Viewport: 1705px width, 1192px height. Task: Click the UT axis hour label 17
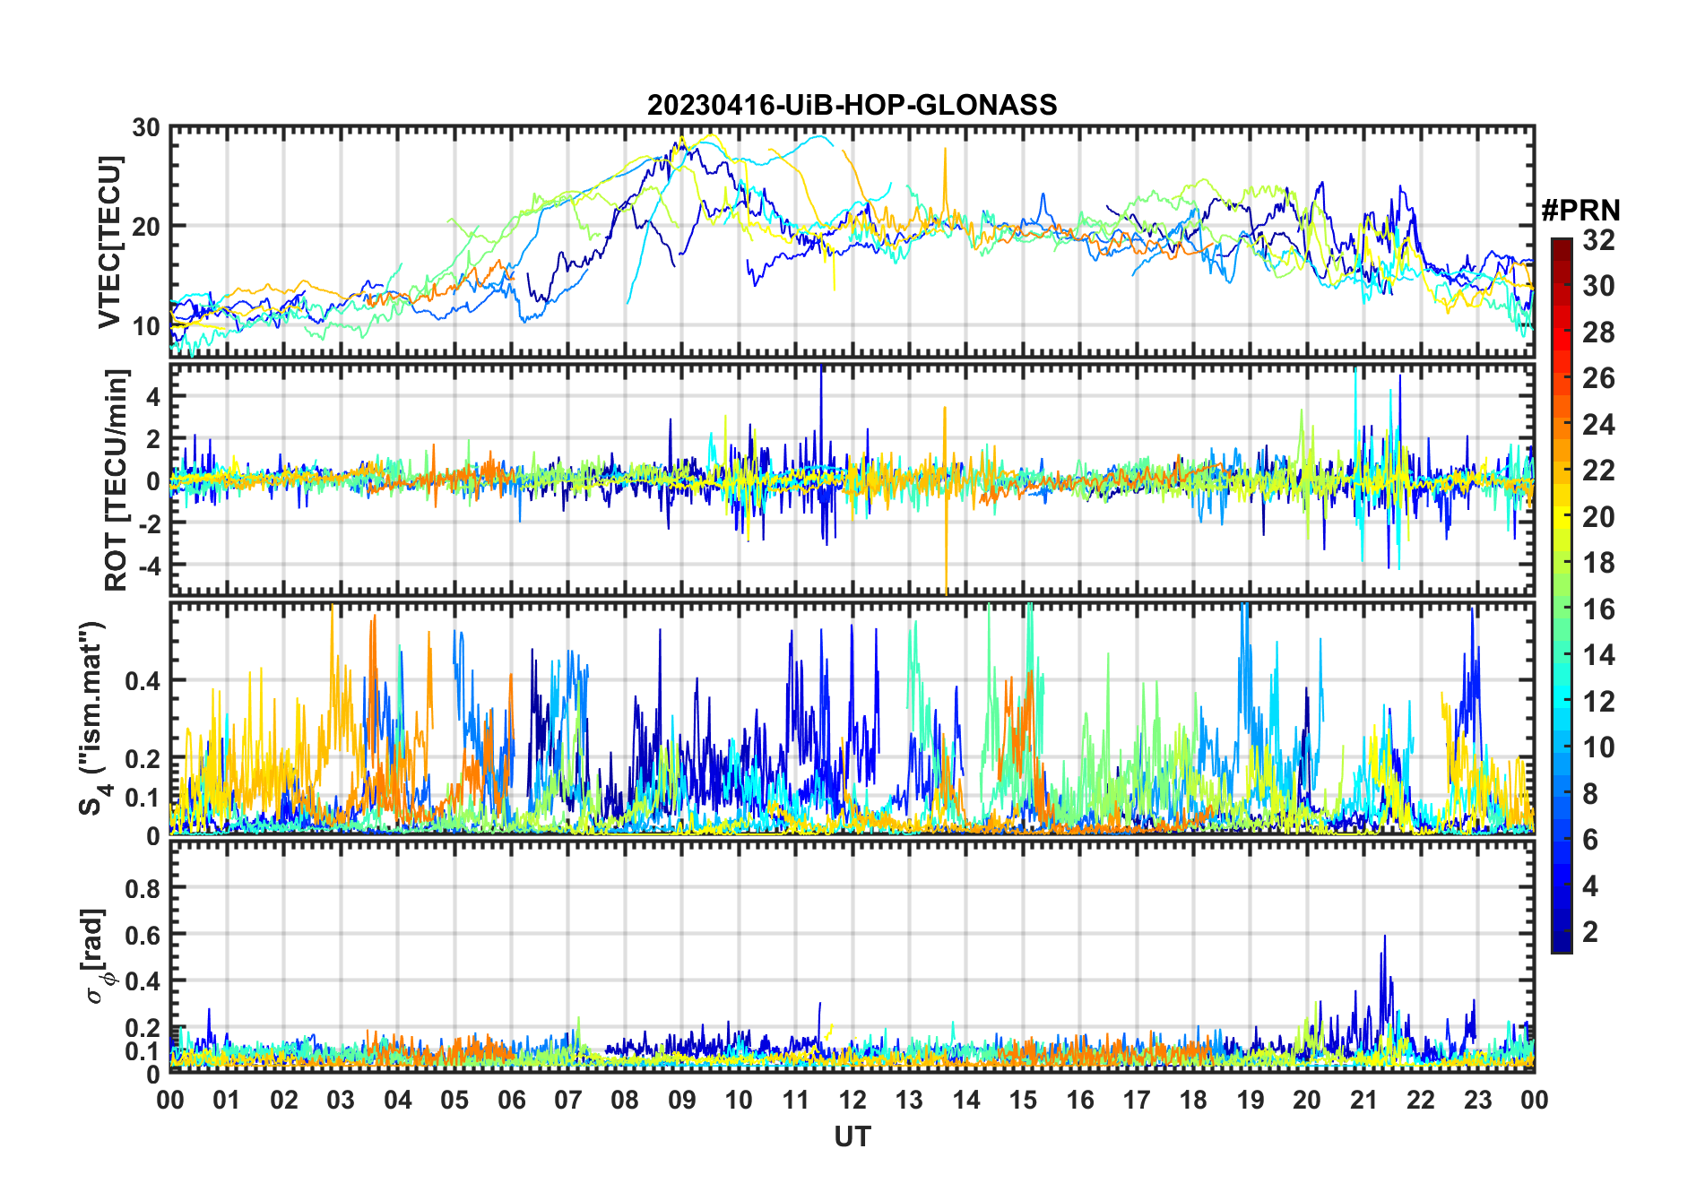[x=1137, y=1100]
